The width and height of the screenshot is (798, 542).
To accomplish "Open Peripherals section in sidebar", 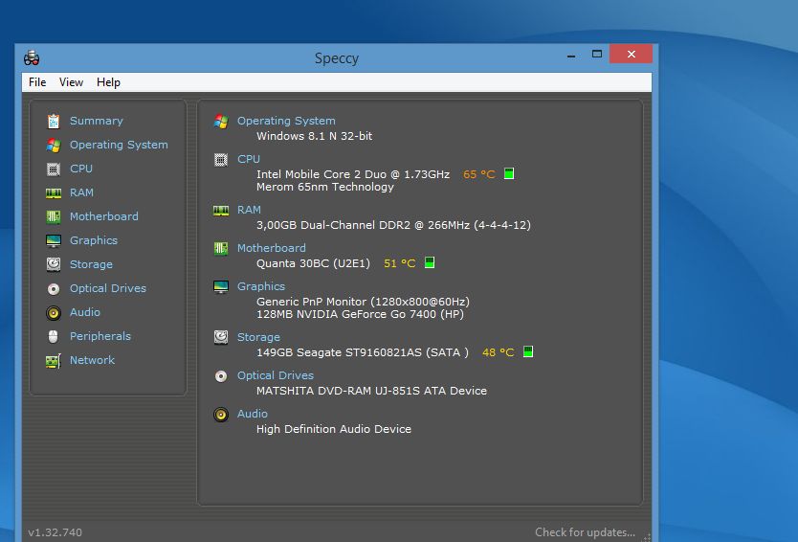I will click(100, 336).
